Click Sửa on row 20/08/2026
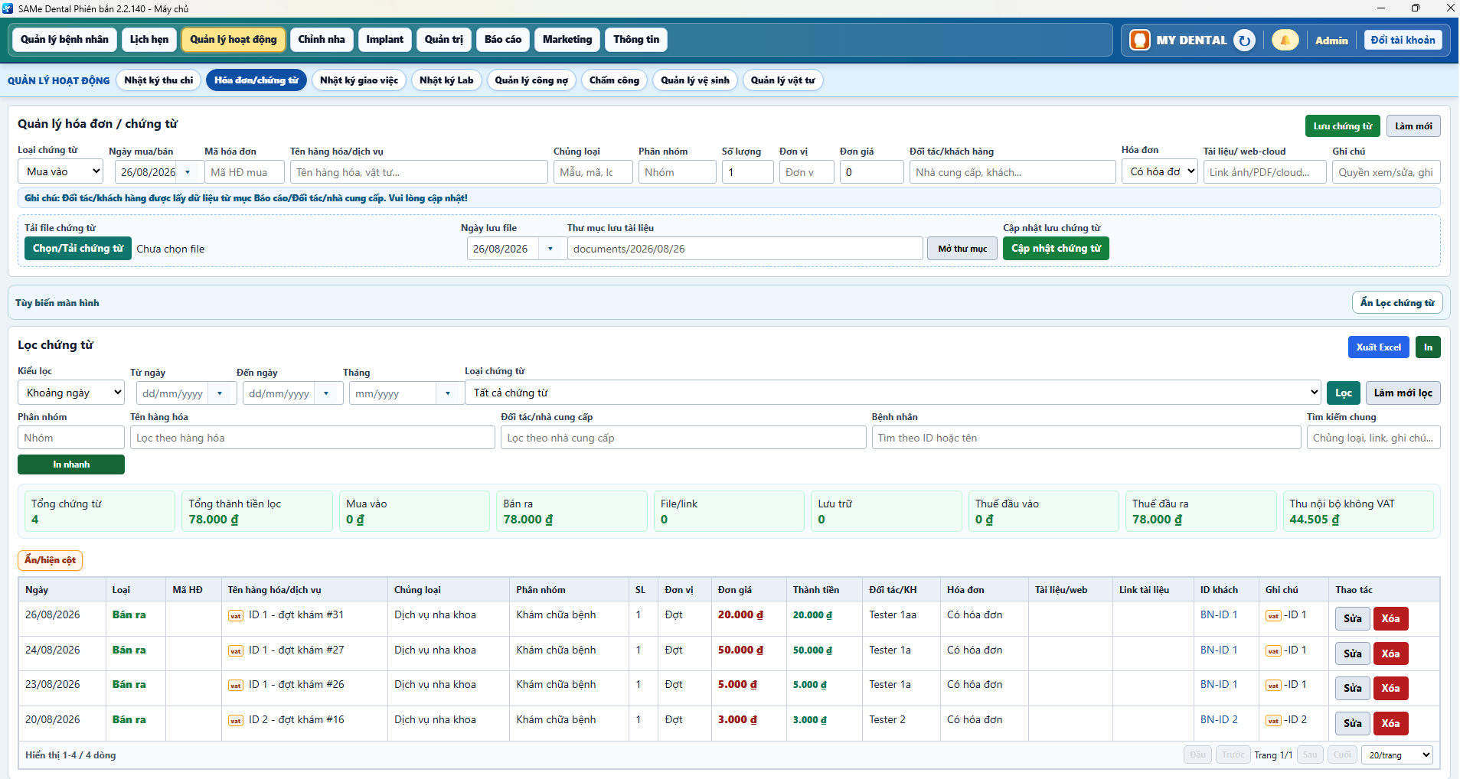Screen dimensions: 1460x779 click(x=1352, y=723)
